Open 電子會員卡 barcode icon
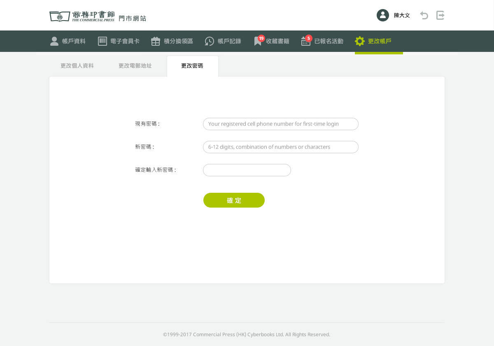 103,41
